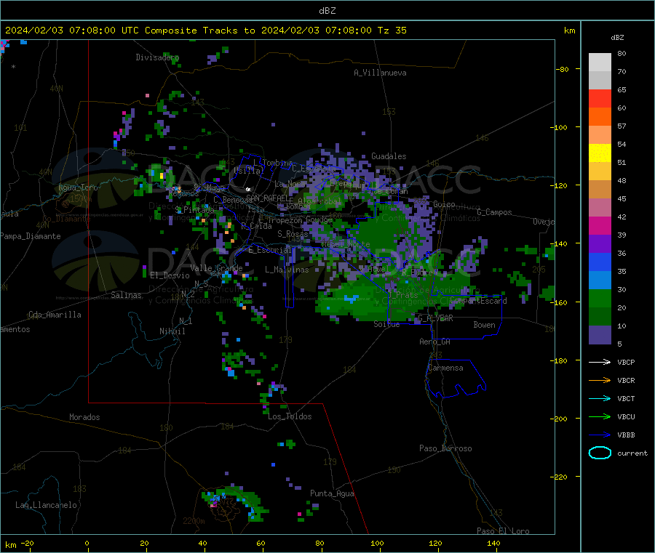655x553 pixels.
Task: Click the Guadales place label
Action: pyautogui.click(x=389, y=156)
